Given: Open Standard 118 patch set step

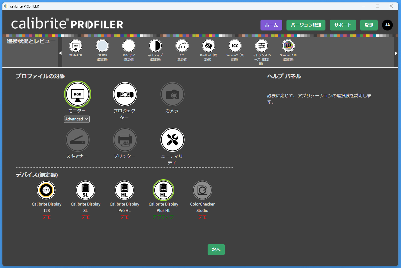Looking at the screenshot, I should pyautogui.click(x=288, y=46).
